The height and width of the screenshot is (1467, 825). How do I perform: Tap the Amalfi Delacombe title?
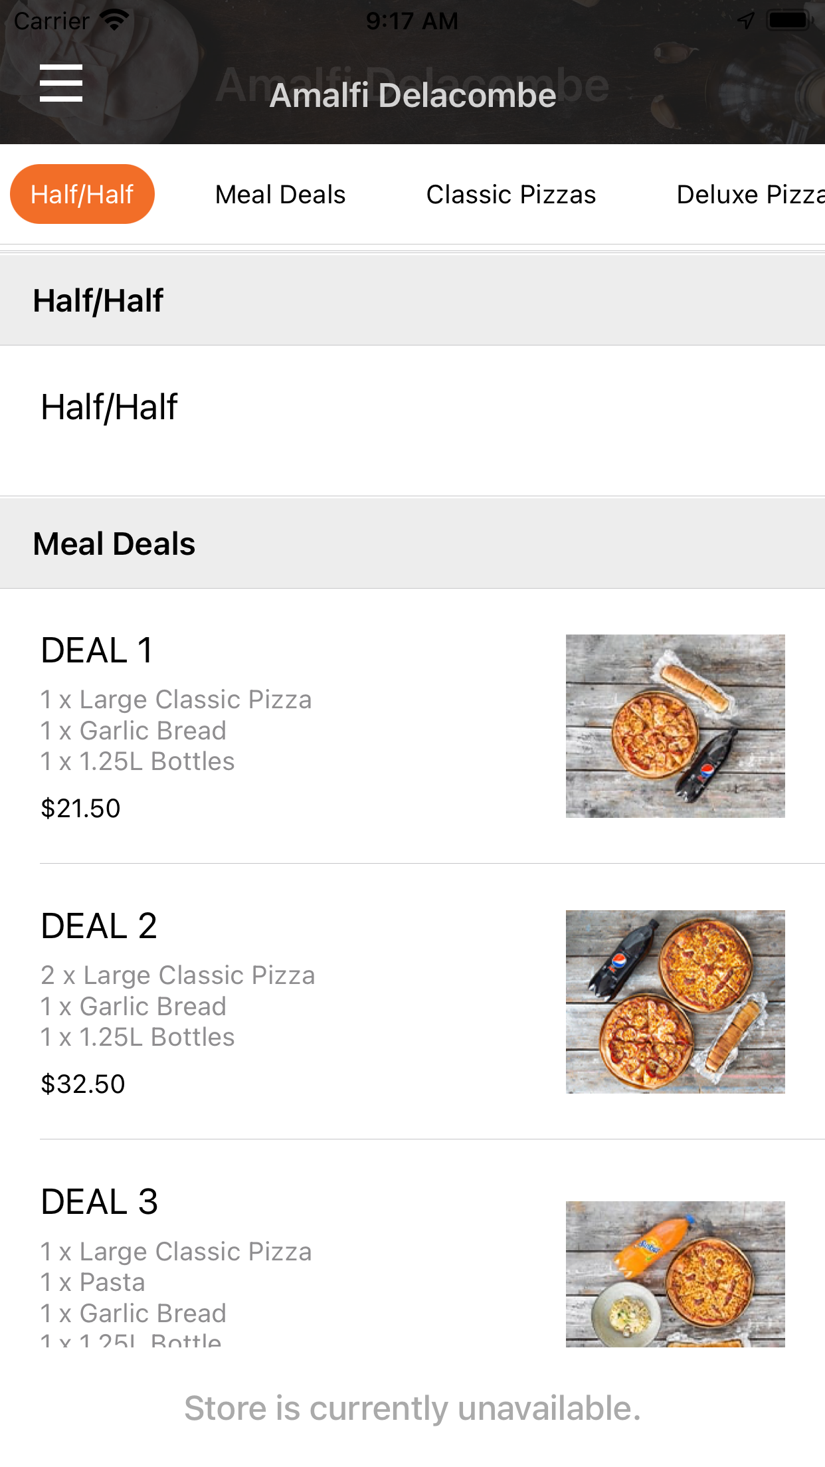coord(412,95)
